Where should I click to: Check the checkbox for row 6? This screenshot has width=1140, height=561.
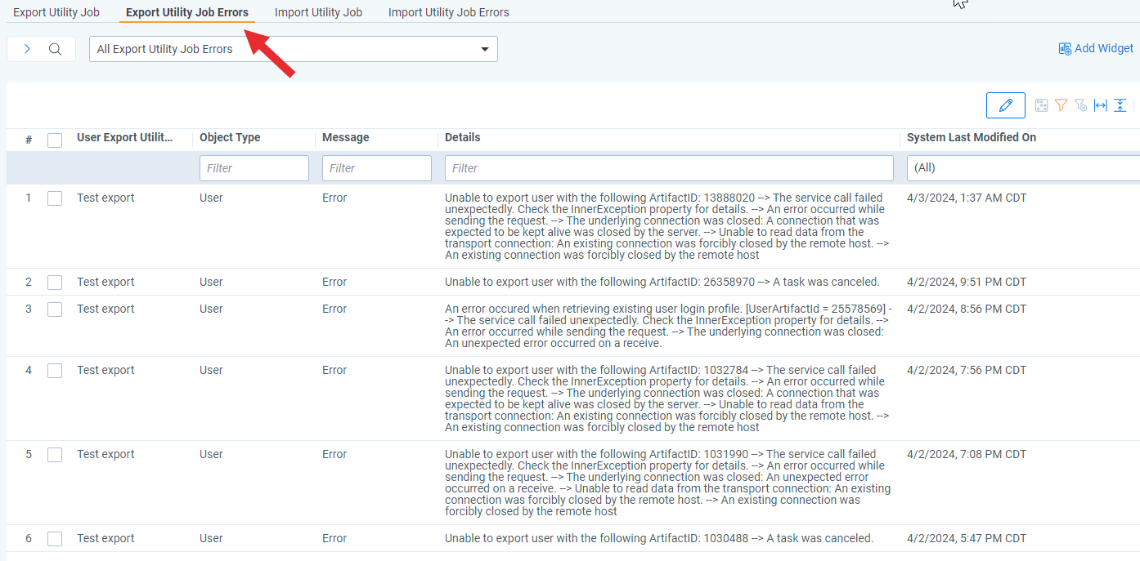tap(55, 539)
